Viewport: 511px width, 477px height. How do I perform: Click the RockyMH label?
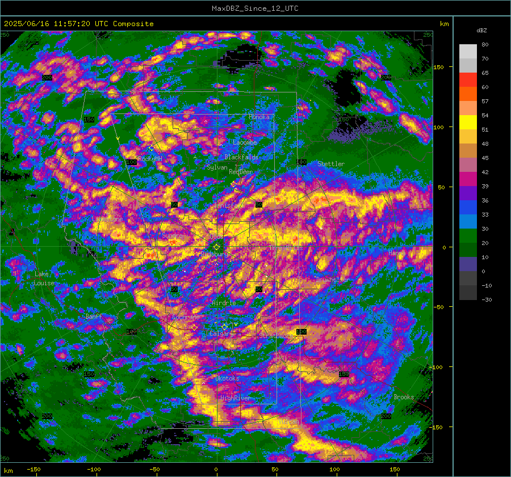[x=150, y=159]
